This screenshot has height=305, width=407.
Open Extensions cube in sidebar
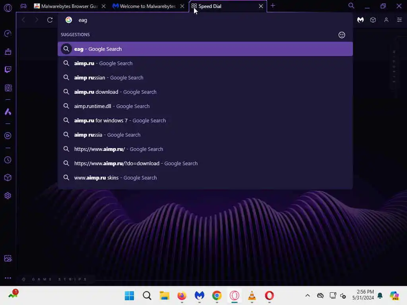pos(8,178)
